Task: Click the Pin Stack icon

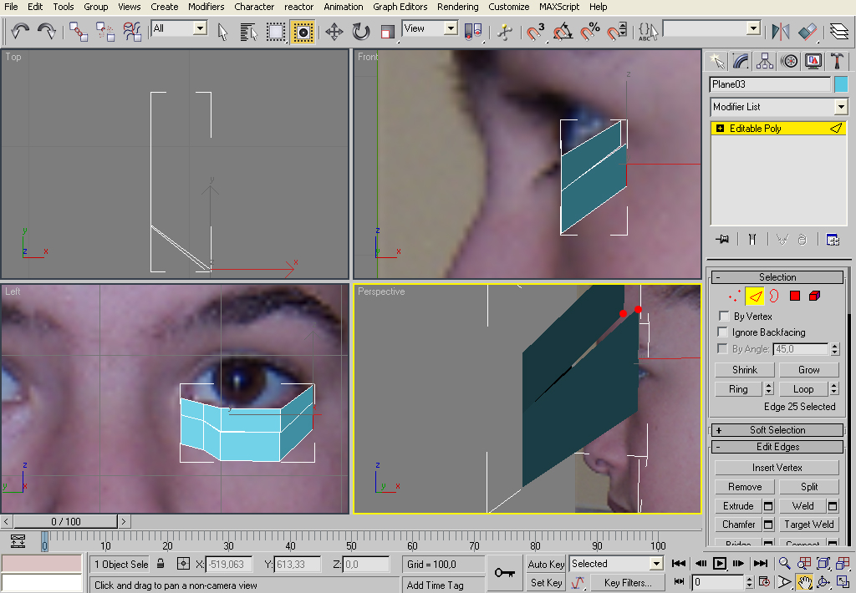Action: tap(721, 239)
